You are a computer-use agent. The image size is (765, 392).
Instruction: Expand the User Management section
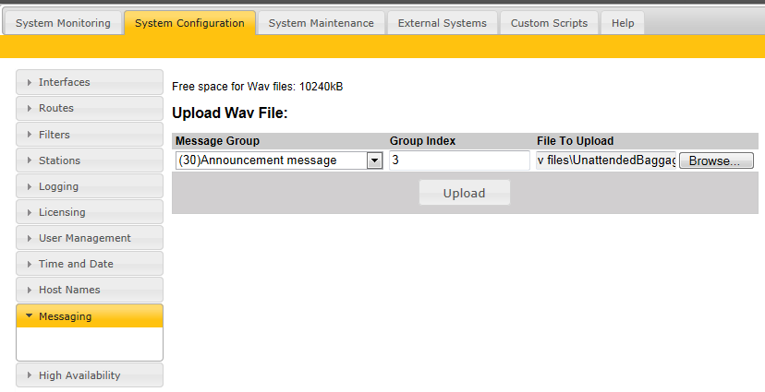pos(90,238)
